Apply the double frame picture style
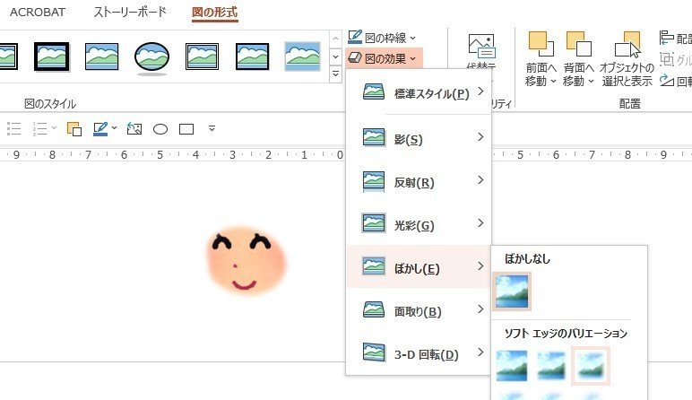This screenshot has height=400, width=692. (202, 57)
